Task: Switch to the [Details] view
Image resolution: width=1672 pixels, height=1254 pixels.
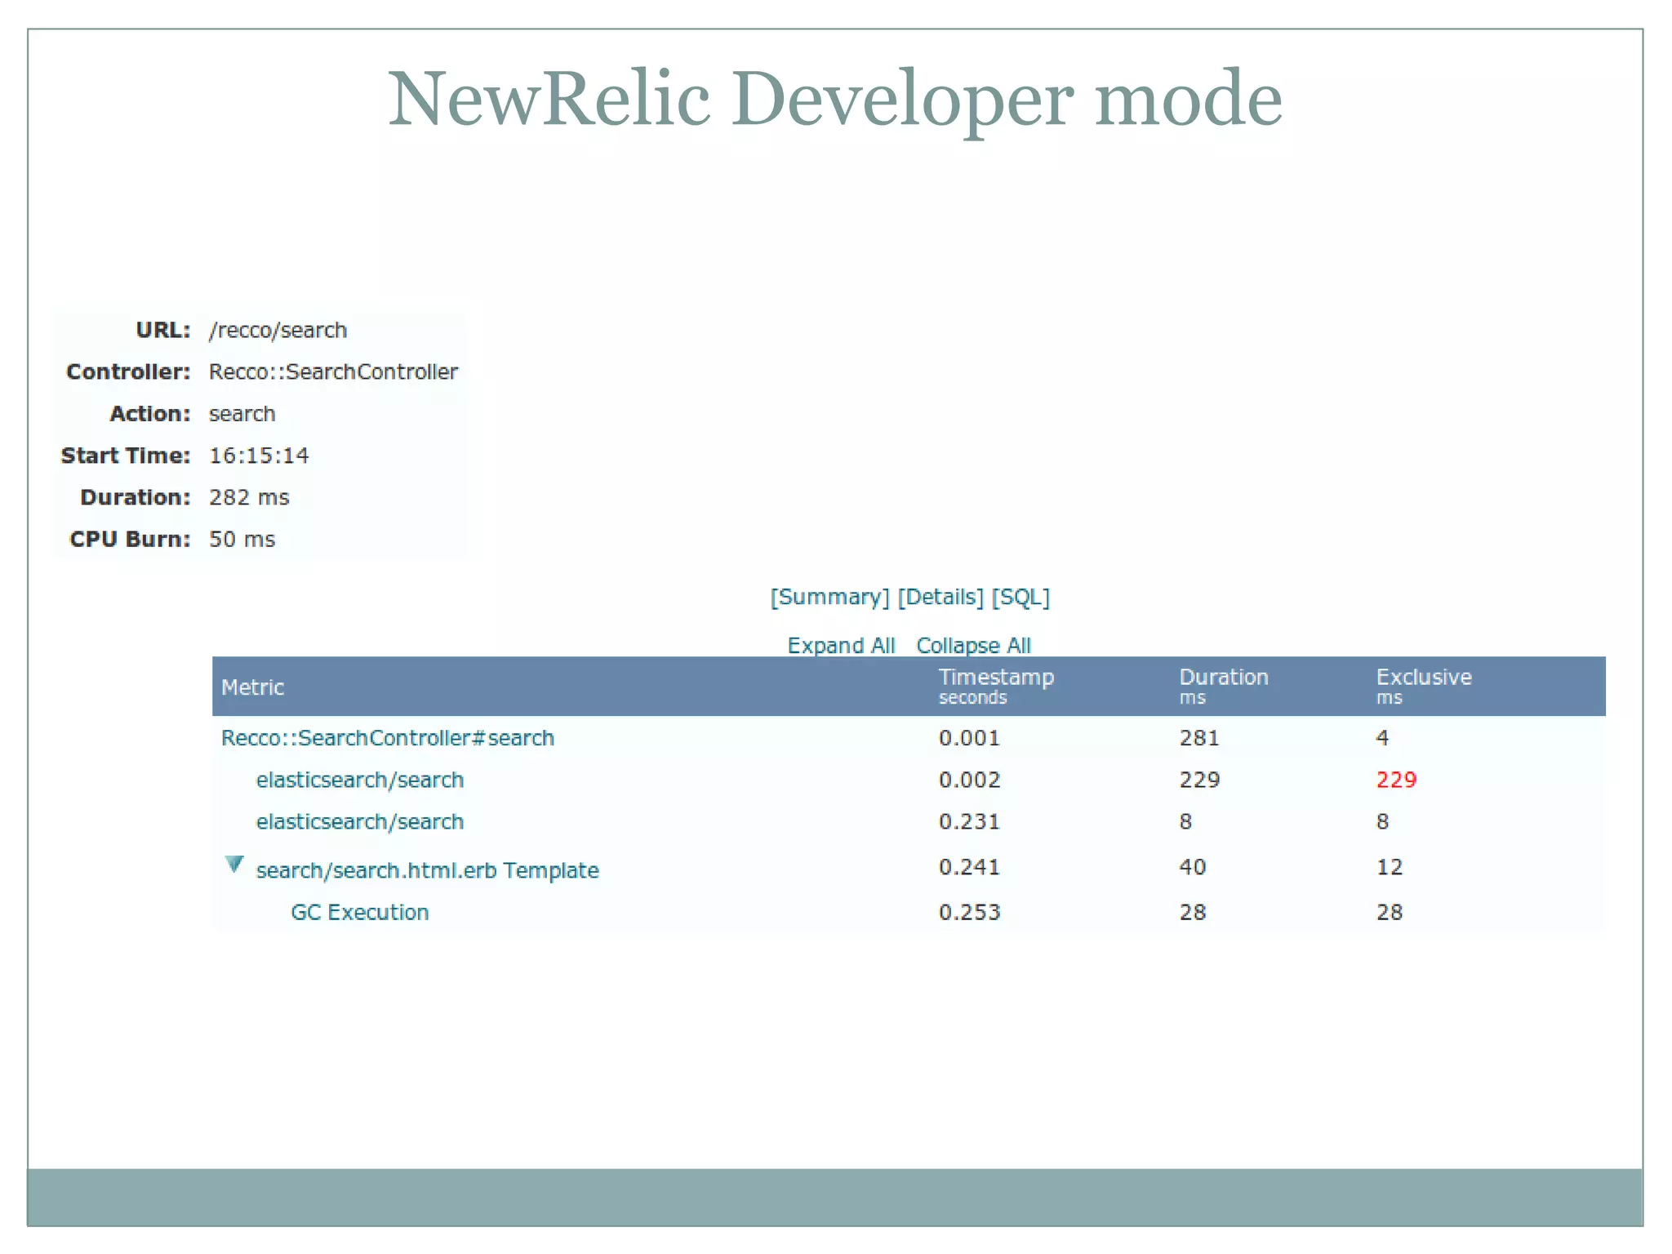Action: click(940, 597)
